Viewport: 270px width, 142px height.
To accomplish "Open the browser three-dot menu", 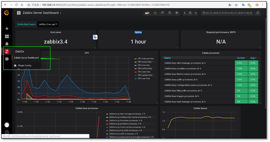I will [x=263, y=5].
